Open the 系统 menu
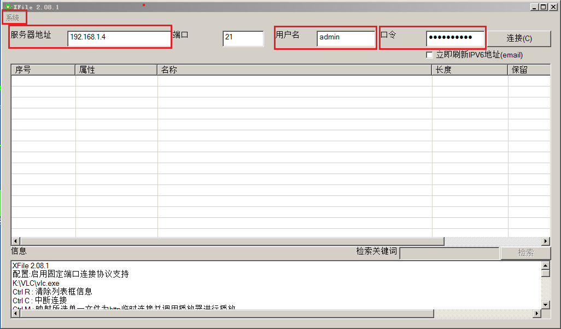561x329 pixels. tap(13, 18)
